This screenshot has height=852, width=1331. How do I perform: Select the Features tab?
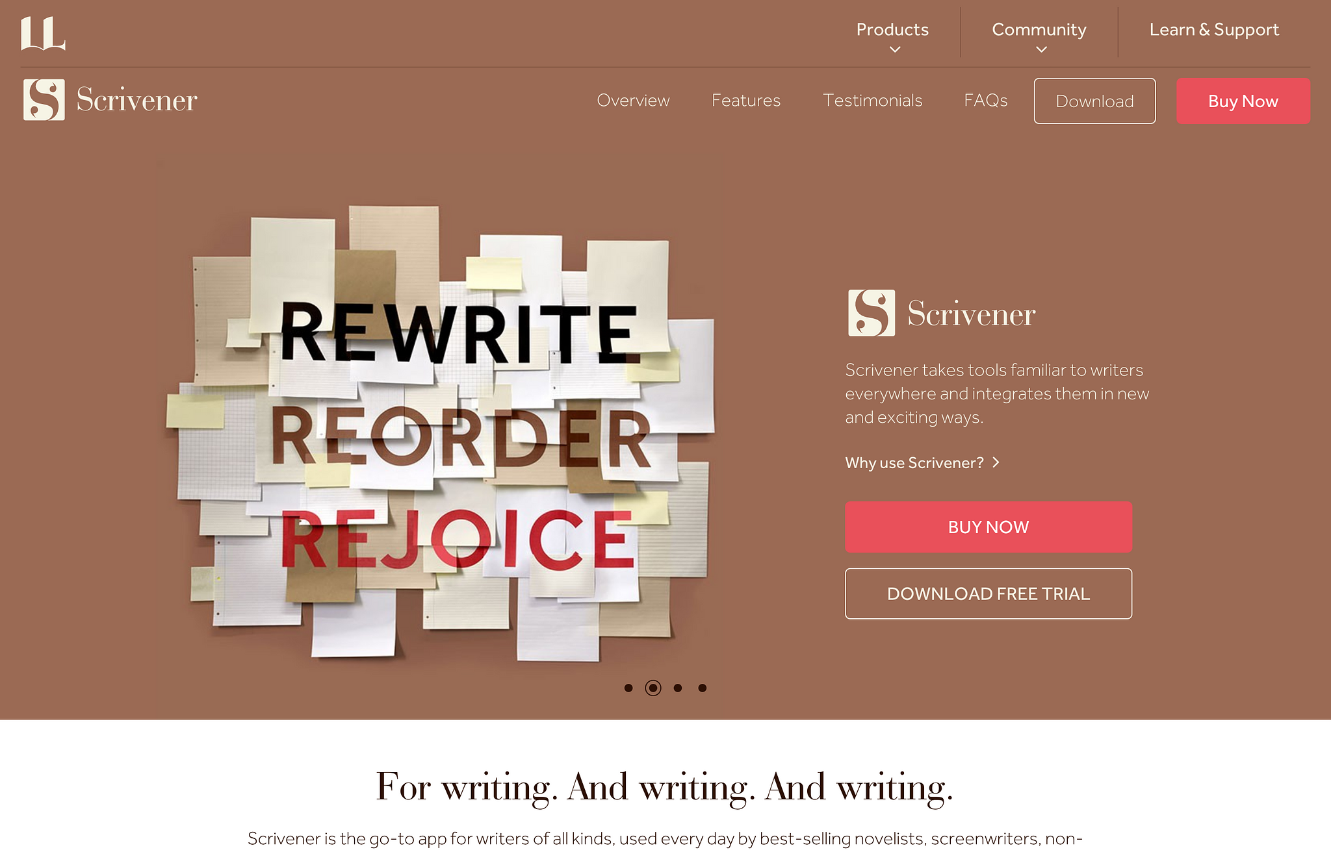pos(745,101)
